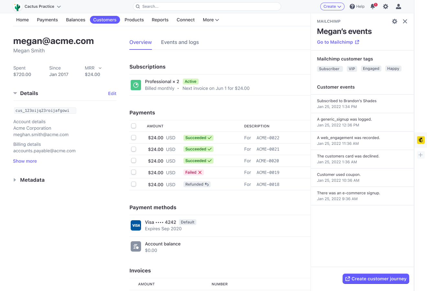This screenshot has height=291, width=427.
Task: Check the ACME-0022 payment checkbox
Action: click(134, 138)
